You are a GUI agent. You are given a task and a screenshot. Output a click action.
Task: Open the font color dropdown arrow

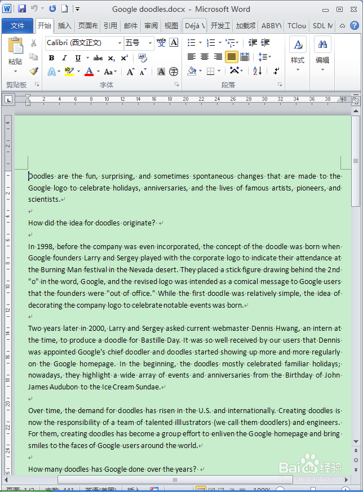[x=98, y=72]
